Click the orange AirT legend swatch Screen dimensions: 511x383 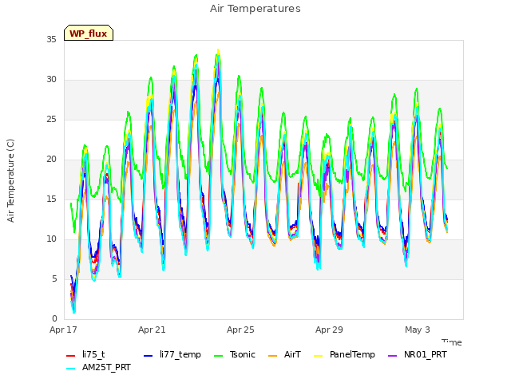click(x=272, y=355)
